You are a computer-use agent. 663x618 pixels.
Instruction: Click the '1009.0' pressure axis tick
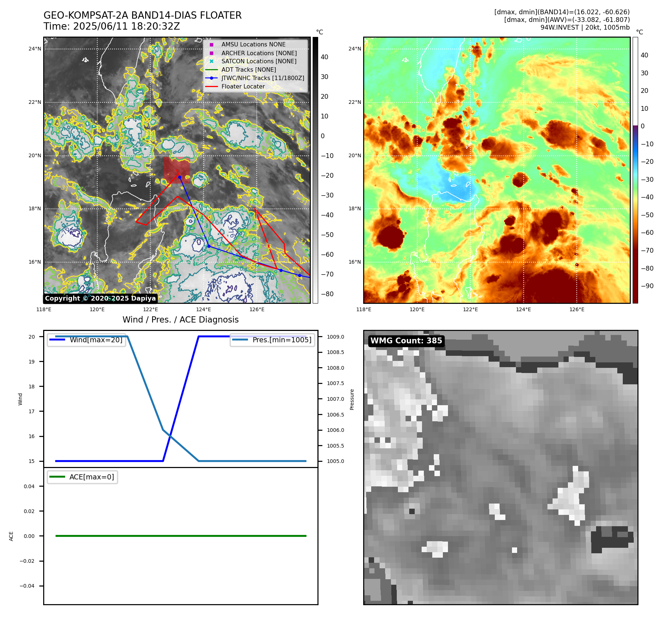point(335,337)
